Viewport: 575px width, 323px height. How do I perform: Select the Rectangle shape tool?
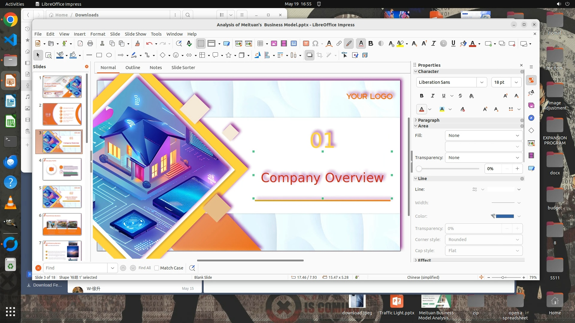click(99, 55)
